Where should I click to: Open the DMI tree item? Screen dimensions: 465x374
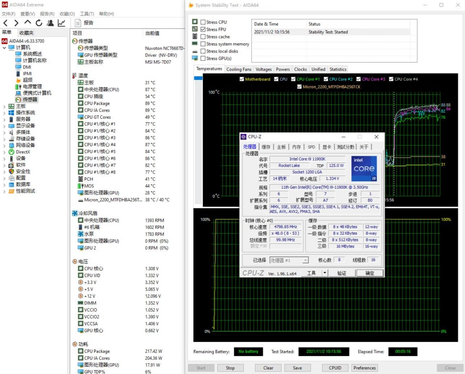tap(27, 67)
